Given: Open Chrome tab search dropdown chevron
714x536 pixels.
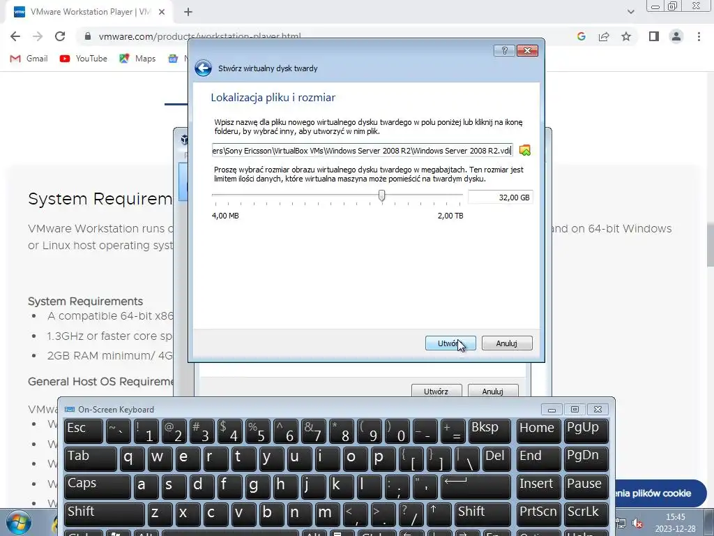Looking at the screenshot, I should (630, 12).
